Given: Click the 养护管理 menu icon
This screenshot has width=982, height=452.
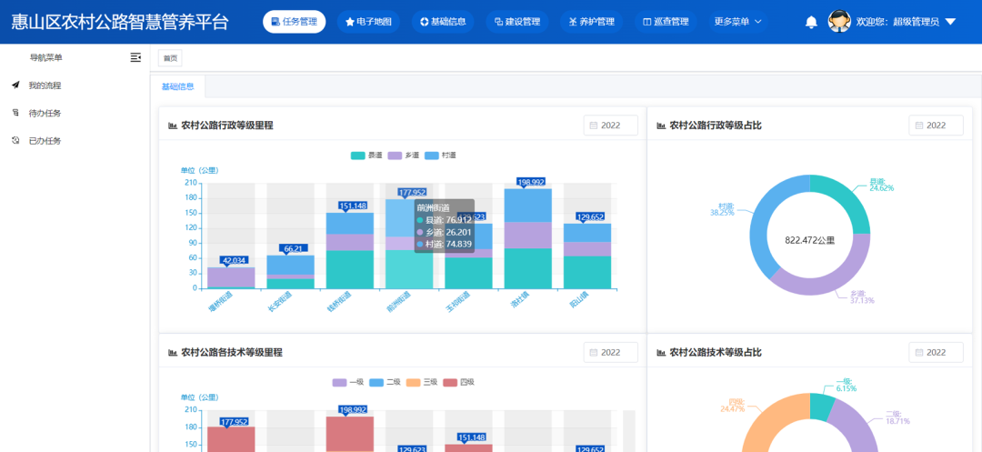Looking at the screenshot, I should (x=573, y=22).
